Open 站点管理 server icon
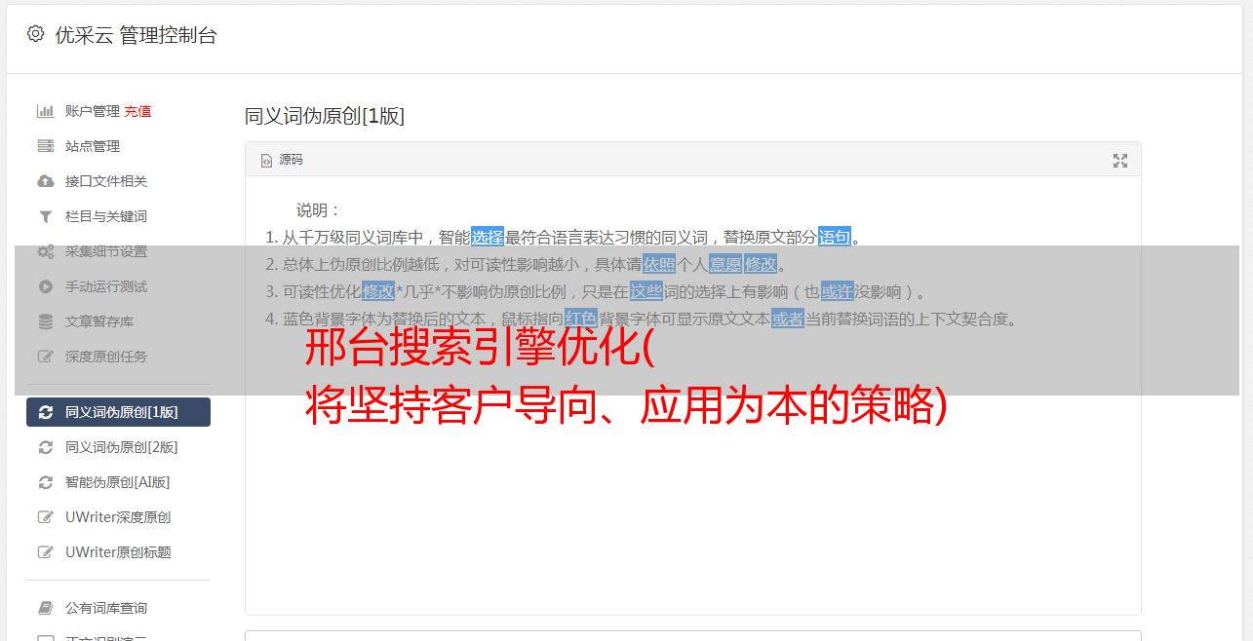This screenshot has width=1253, height=641. click(46, 146)
